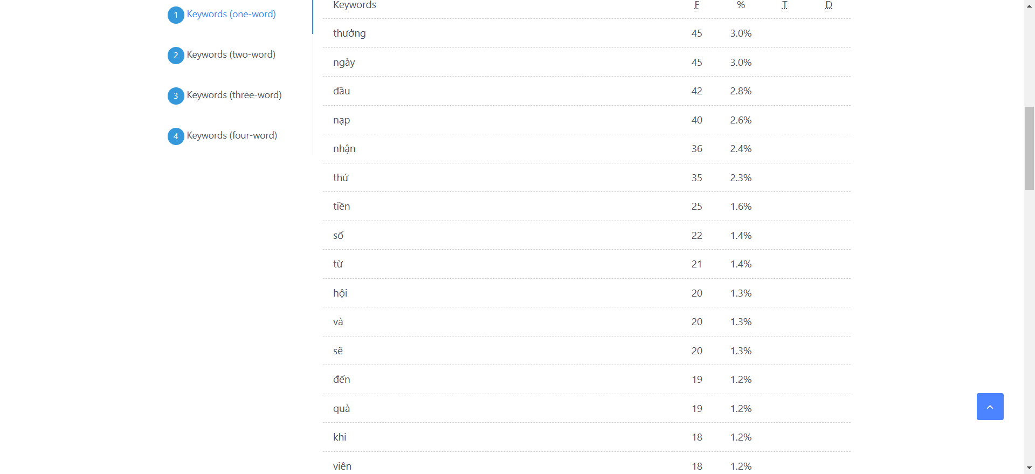This screenshot has height=474, width=1035.
Task: Click the number 3 circle icon
Action: pos(176,96)
